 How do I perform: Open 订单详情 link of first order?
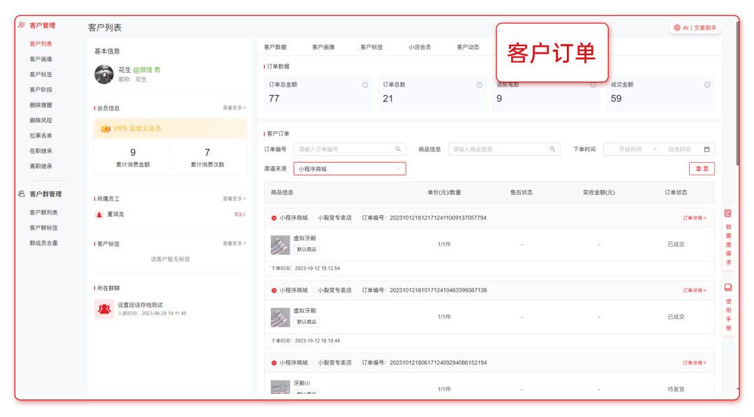click(x=694, y=218)
